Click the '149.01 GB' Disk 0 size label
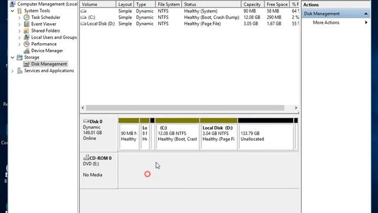 (92, 133)
